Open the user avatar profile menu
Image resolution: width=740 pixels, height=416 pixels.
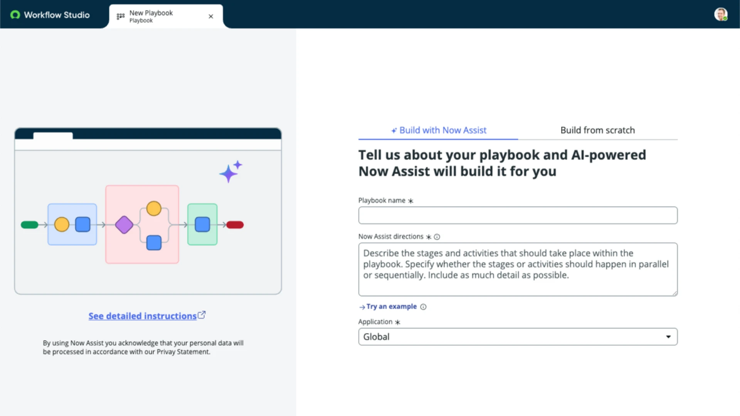[720, 15]
